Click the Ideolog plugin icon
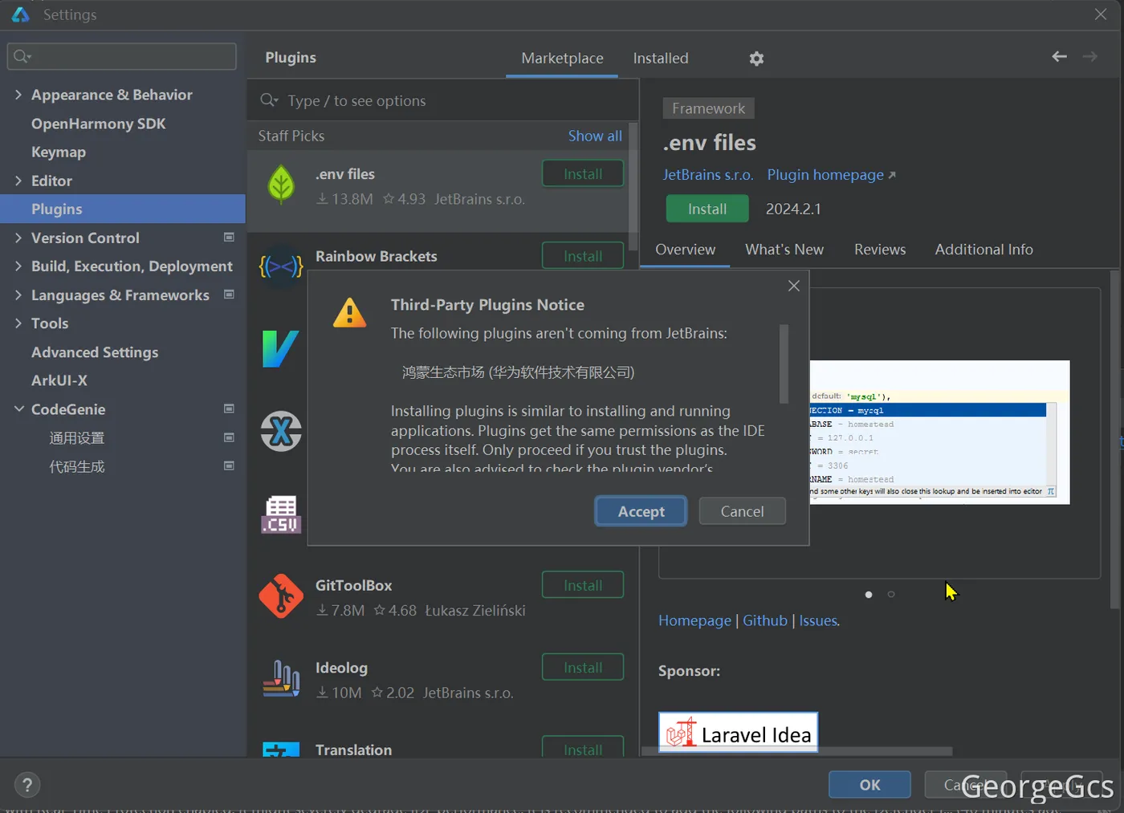This screenshot has width=1124, height=813. click(x=281, y=678)
